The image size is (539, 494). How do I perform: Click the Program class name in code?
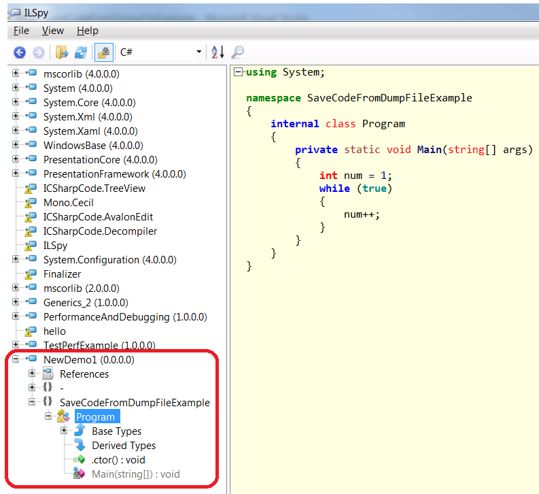pyautogui.click(x=383, y=124)
